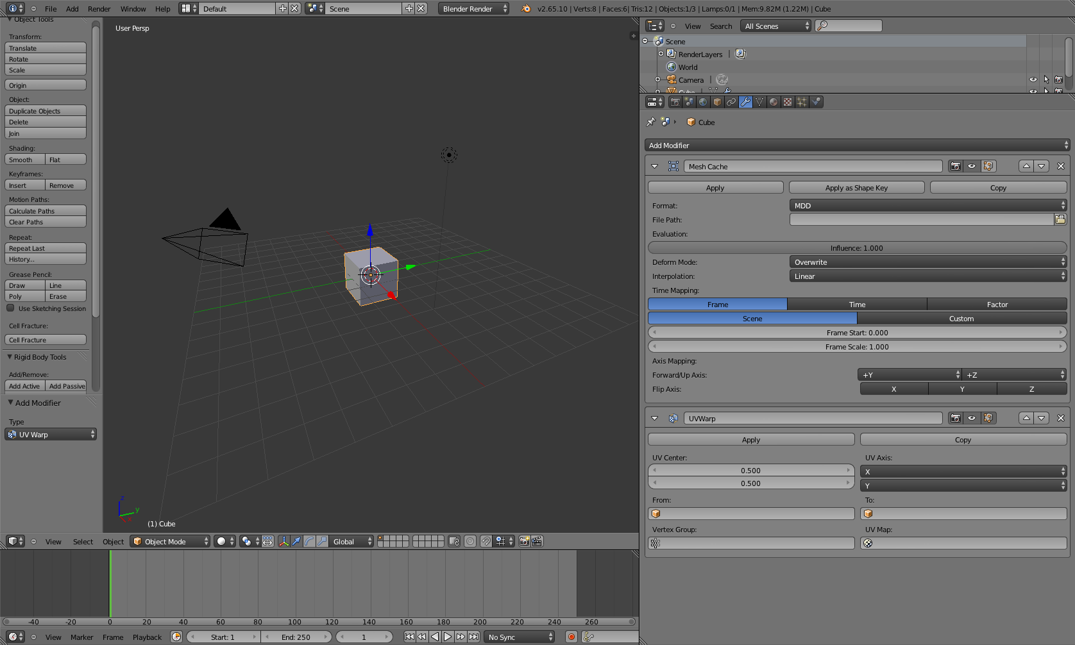Screen dimensions: 1075x645
Task: Select the Custom time mapping option
Action: pyautogui.click(x=961, y=318)
